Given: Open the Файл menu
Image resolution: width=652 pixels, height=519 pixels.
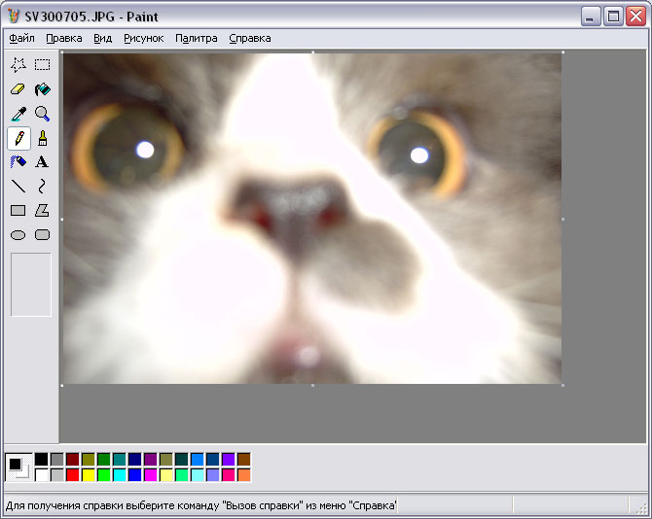Looking at the screenshot, I should pyautogui.click(x=21, y=38).
